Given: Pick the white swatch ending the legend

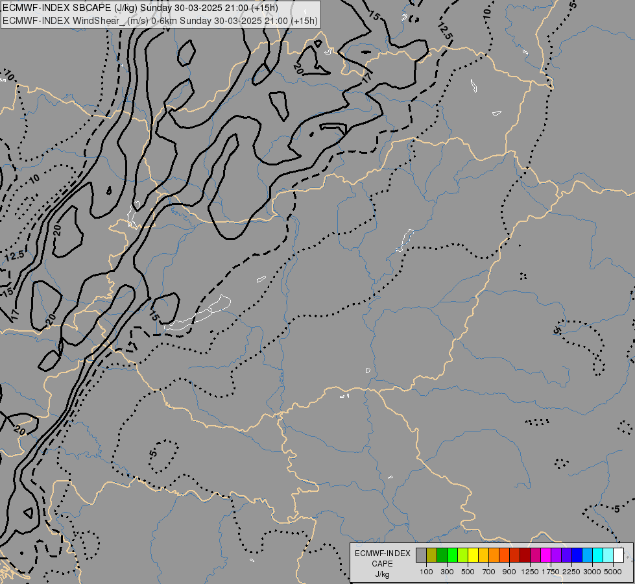Looking at the screenshot, I should pyautogui.click(x=618, y=555).
